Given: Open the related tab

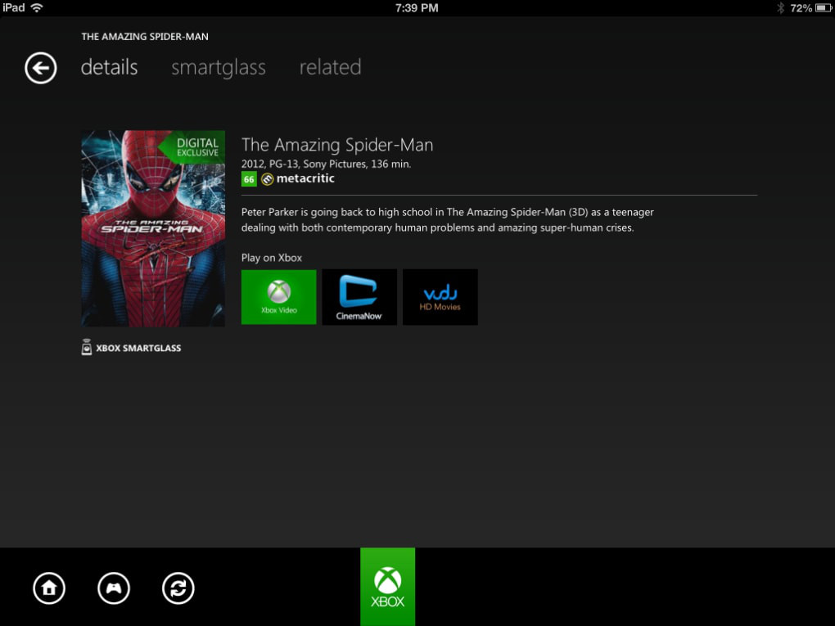Looking at the screenshot, I should coord(330,68).
